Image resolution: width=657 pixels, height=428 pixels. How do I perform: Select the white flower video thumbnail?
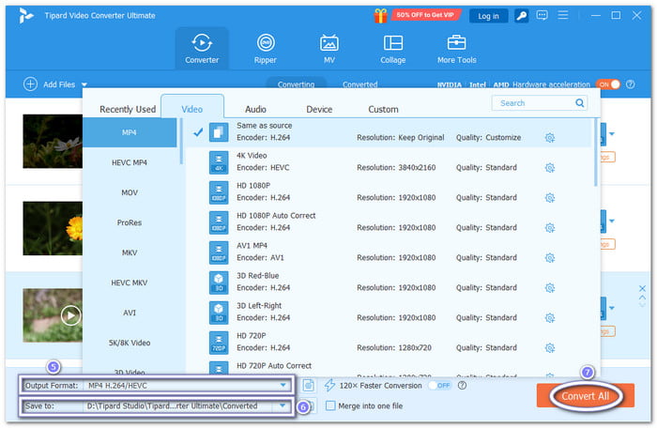point(53,142)
